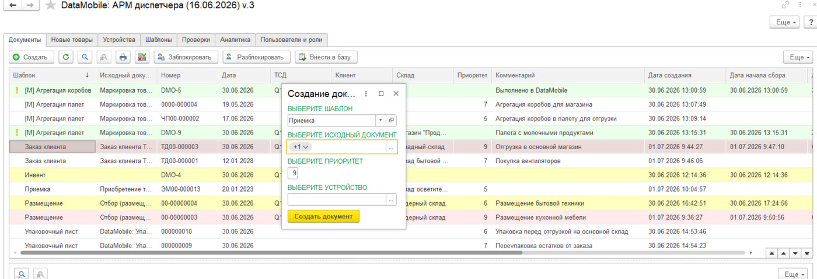Switch to the Проверки tab
Screen dimensions: 817x279
tap(195, 40)
